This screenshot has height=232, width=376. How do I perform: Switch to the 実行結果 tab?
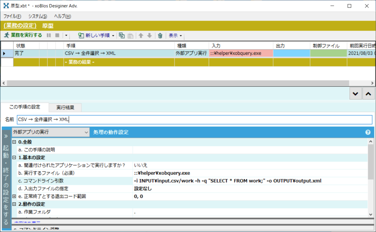click(65, 108)
